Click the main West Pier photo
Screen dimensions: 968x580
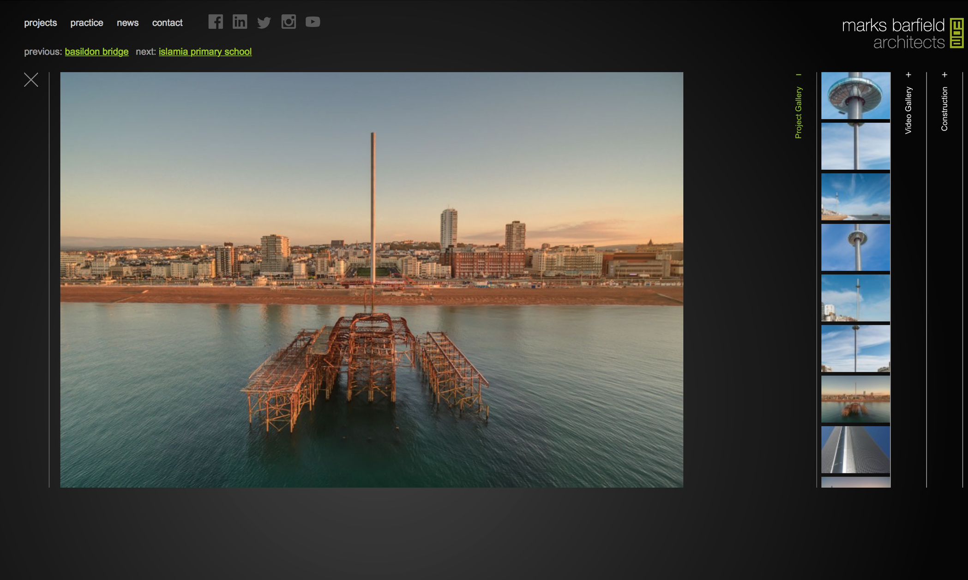point(372,279)
